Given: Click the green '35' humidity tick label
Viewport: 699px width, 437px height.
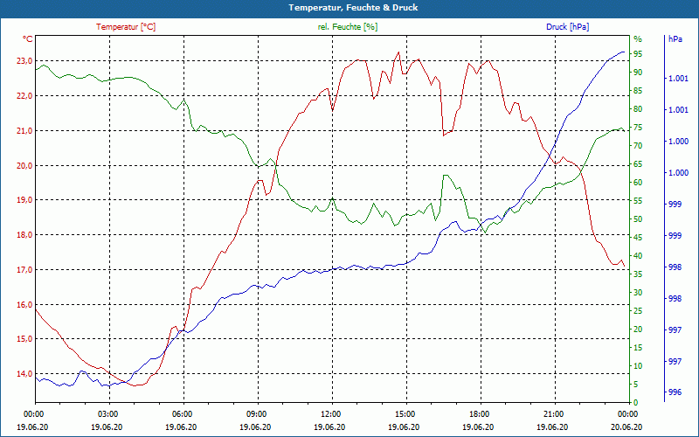Looking at the screenshot, I should [638, 274].
